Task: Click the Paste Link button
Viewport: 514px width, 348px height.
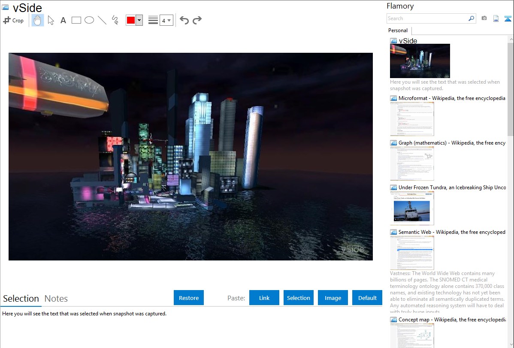Action: click(x=264, y=298)
